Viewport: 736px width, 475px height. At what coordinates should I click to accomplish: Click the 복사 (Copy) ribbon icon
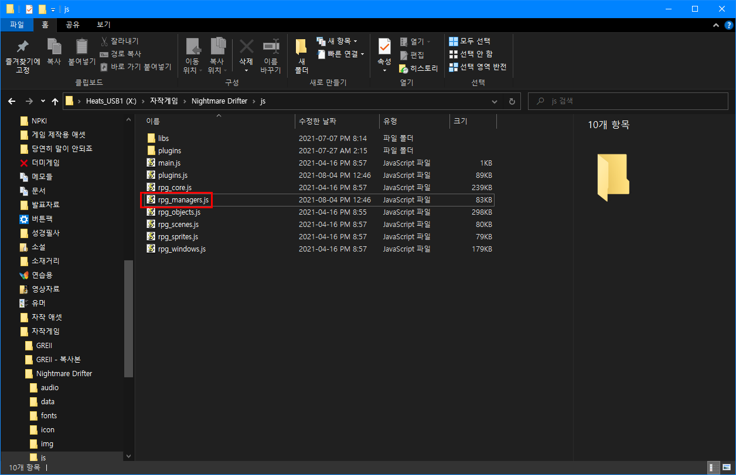click(54, 51)
